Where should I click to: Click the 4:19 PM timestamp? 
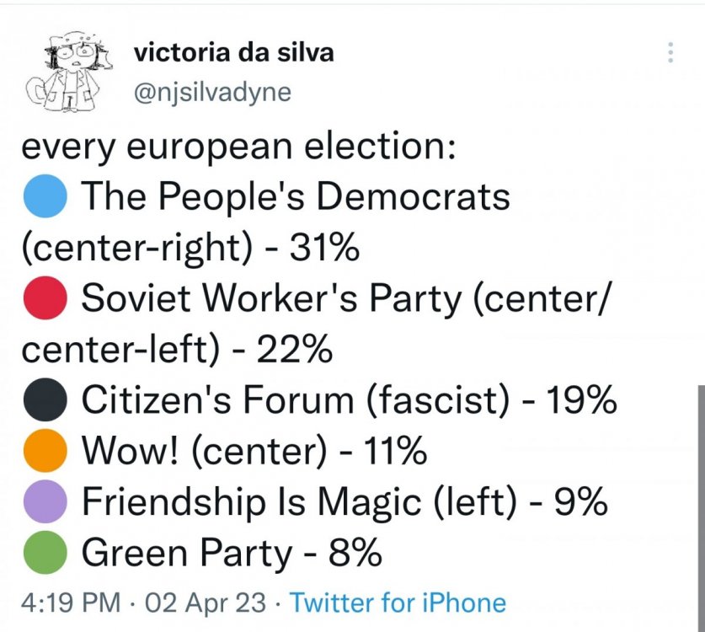pyautogui.click(x=71, y=603)
